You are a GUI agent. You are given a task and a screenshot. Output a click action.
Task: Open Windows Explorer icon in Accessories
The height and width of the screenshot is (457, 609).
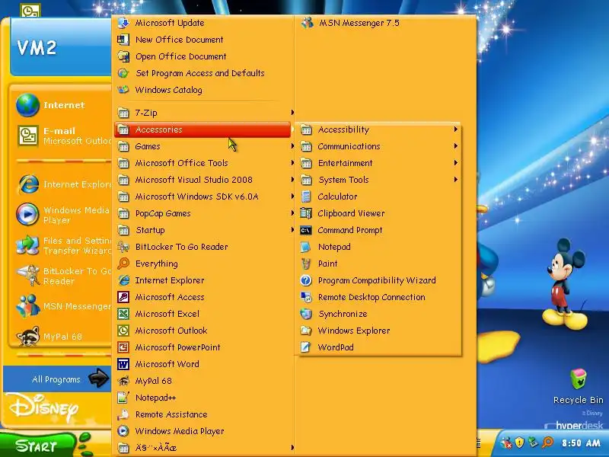306,331
